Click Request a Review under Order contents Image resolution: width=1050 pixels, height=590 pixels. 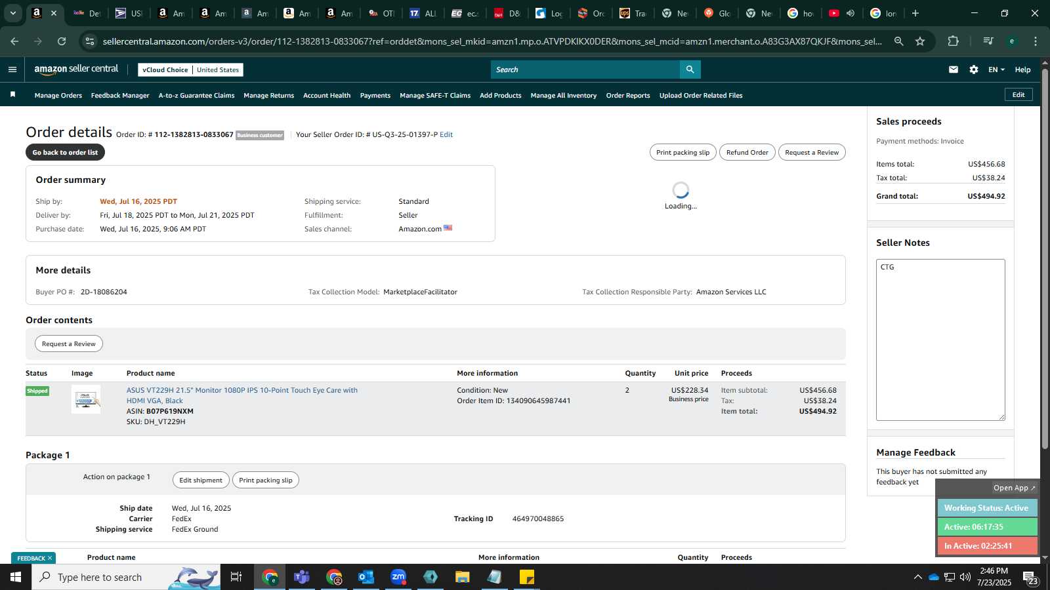coord(69,344)
